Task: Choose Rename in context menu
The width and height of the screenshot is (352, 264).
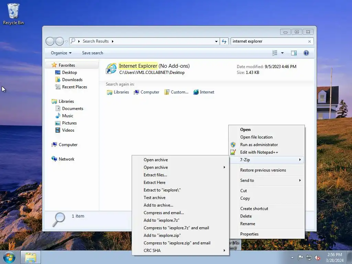Action: tap(267, 224)
